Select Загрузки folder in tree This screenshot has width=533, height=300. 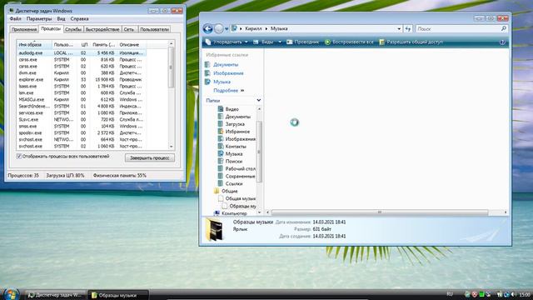tap(235, 124)
